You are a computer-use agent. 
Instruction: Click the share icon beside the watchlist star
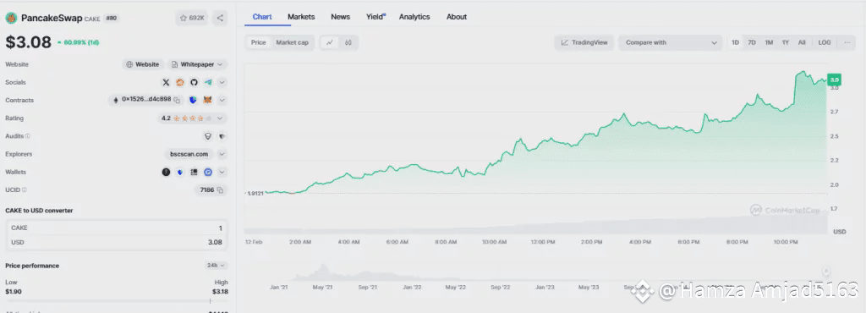click(220, 19)
